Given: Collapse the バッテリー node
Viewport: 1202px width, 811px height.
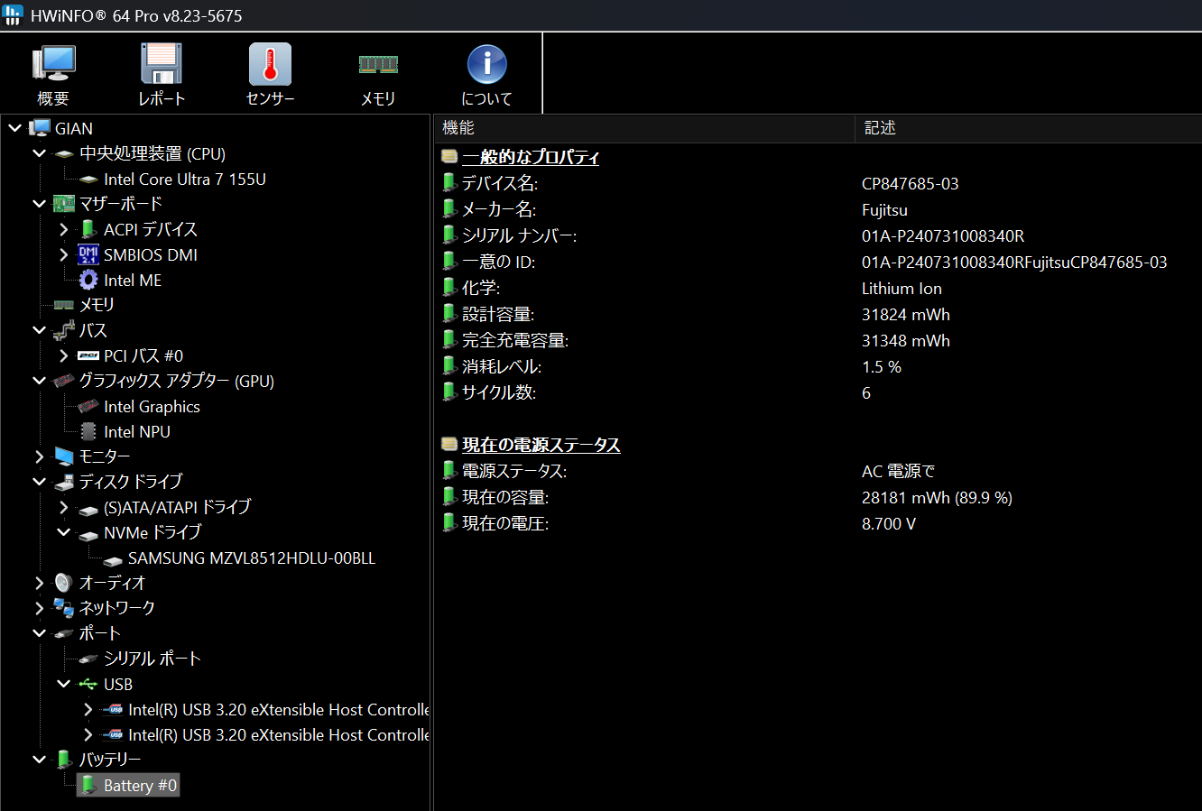Looking at the screenshot, I should coord(40,760).
